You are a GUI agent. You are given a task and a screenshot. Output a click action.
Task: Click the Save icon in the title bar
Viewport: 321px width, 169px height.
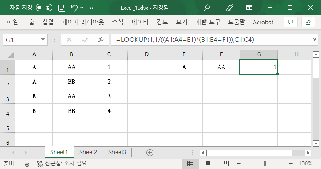pos(62,8)
